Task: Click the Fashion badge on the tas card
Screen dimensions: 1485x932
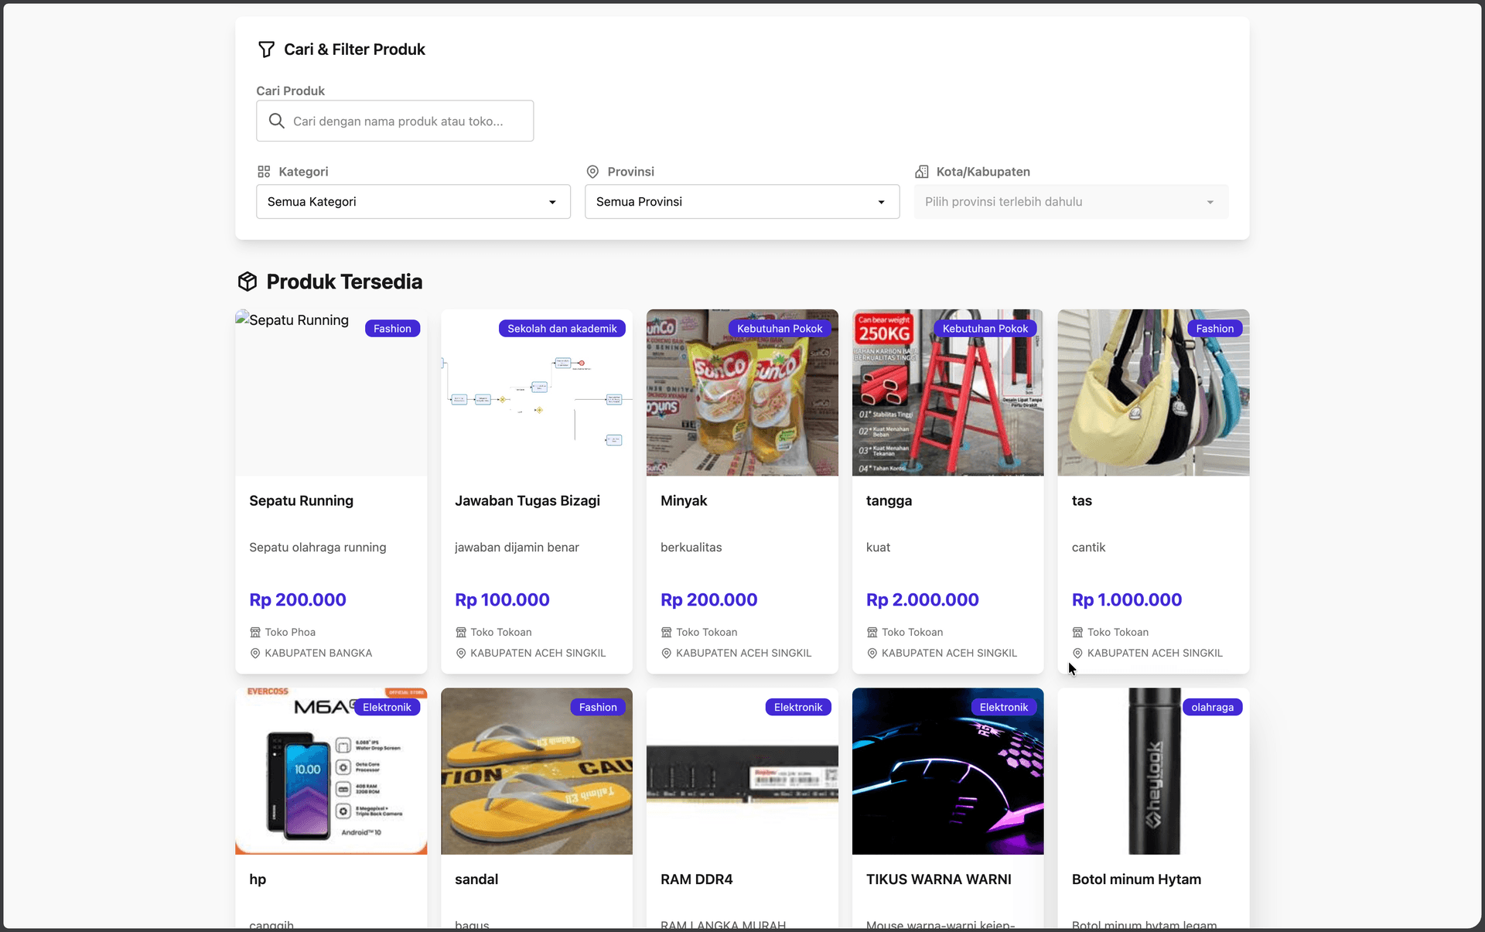Action: coord(1215,329)
